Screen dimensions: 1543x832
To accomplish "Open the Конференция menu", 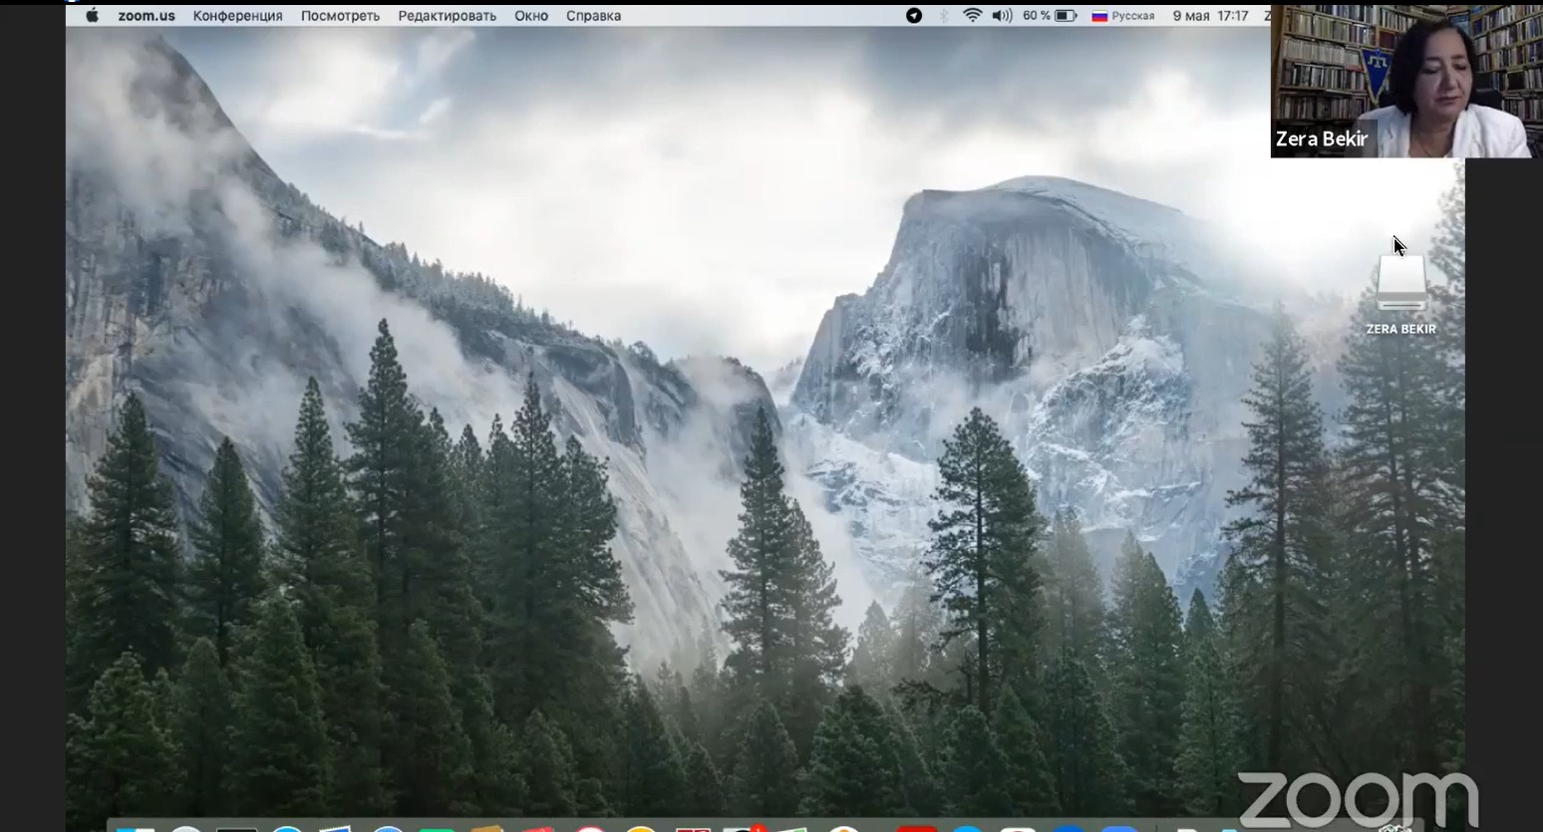I will [x=237, y=16].
